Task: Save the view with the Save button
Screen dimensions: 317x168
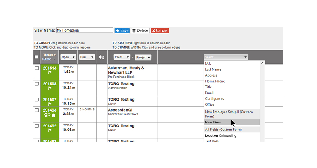Action: point(122,30)
